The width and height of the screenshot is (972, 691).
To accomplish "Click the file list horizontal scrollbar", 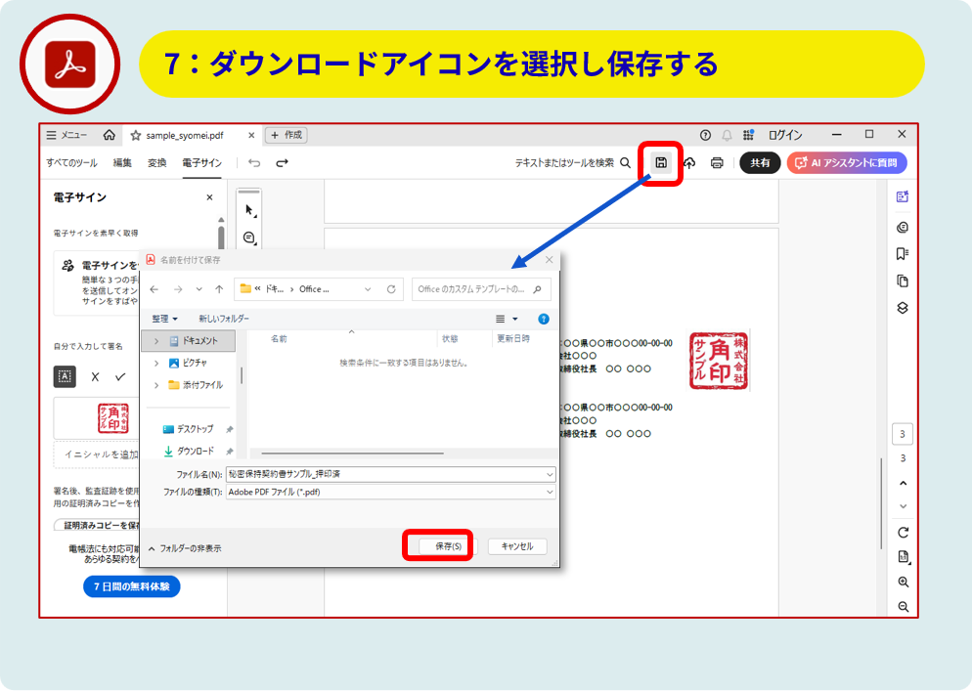I will pos(347,453).
